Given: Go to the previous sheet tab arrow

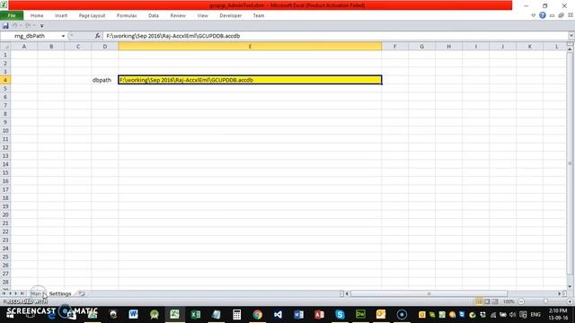Looking at the screenshot, I should pos(10,293).
